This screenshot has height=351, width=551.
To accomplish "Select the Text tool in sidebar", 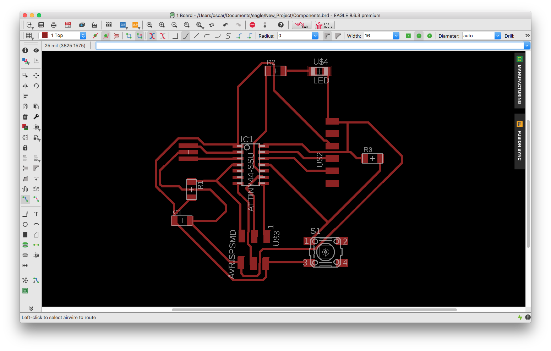I will pyautogui.click(x=36, y=214).
